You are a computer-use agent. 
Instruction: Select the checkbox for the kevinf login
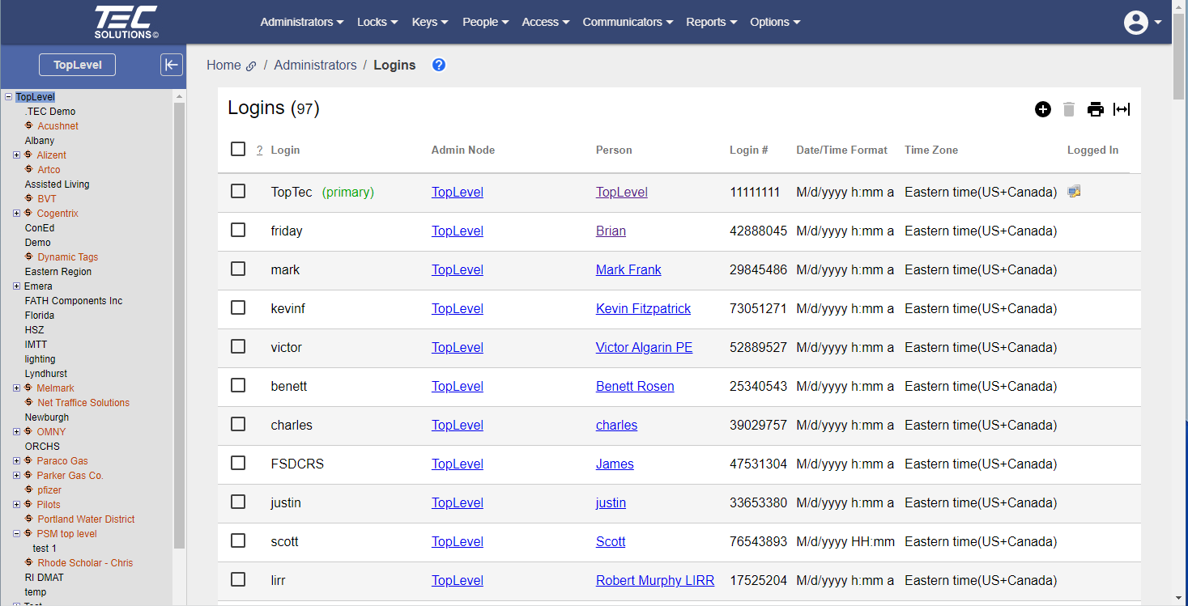tap(238, 307)
